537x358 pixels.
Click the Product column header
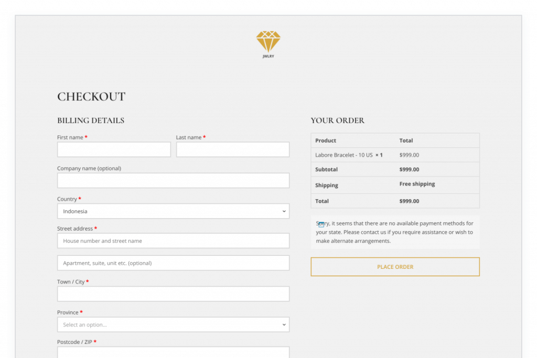point(326,140)
